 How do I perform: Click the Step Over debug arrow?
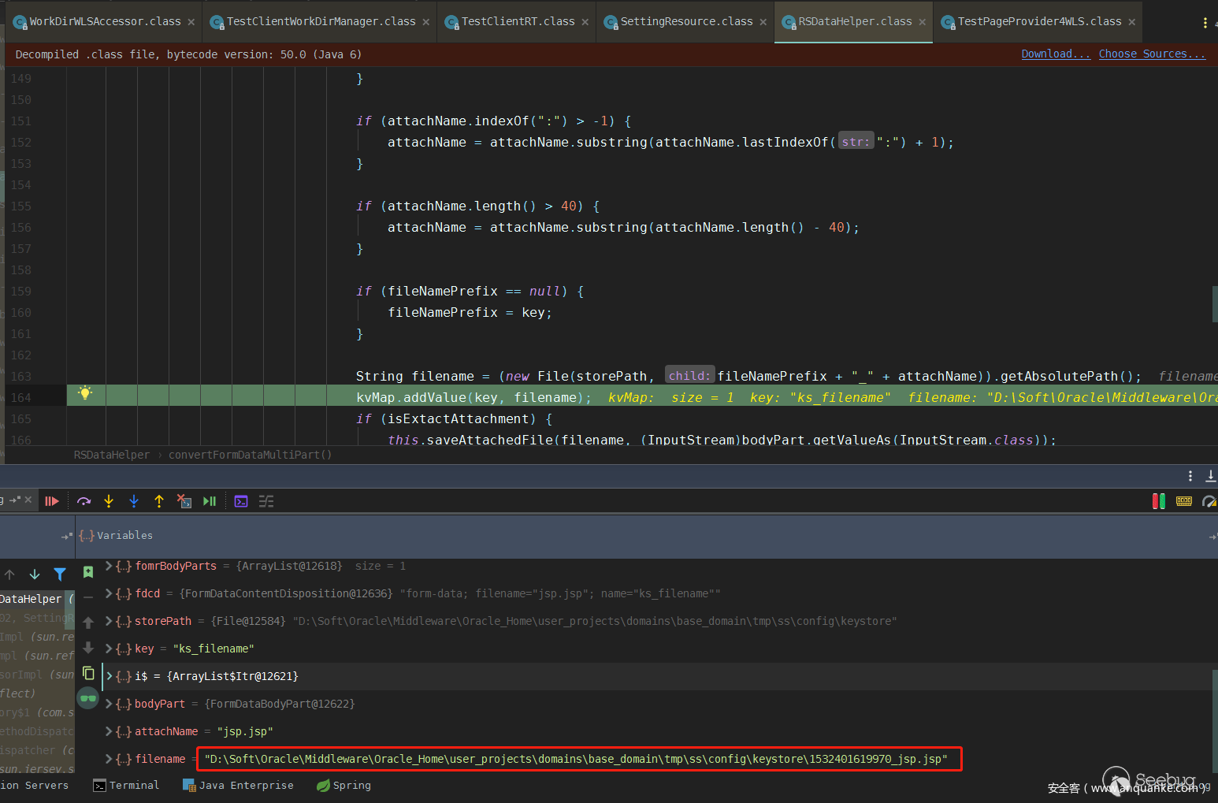pyautogui.click(x=84, y=501)
